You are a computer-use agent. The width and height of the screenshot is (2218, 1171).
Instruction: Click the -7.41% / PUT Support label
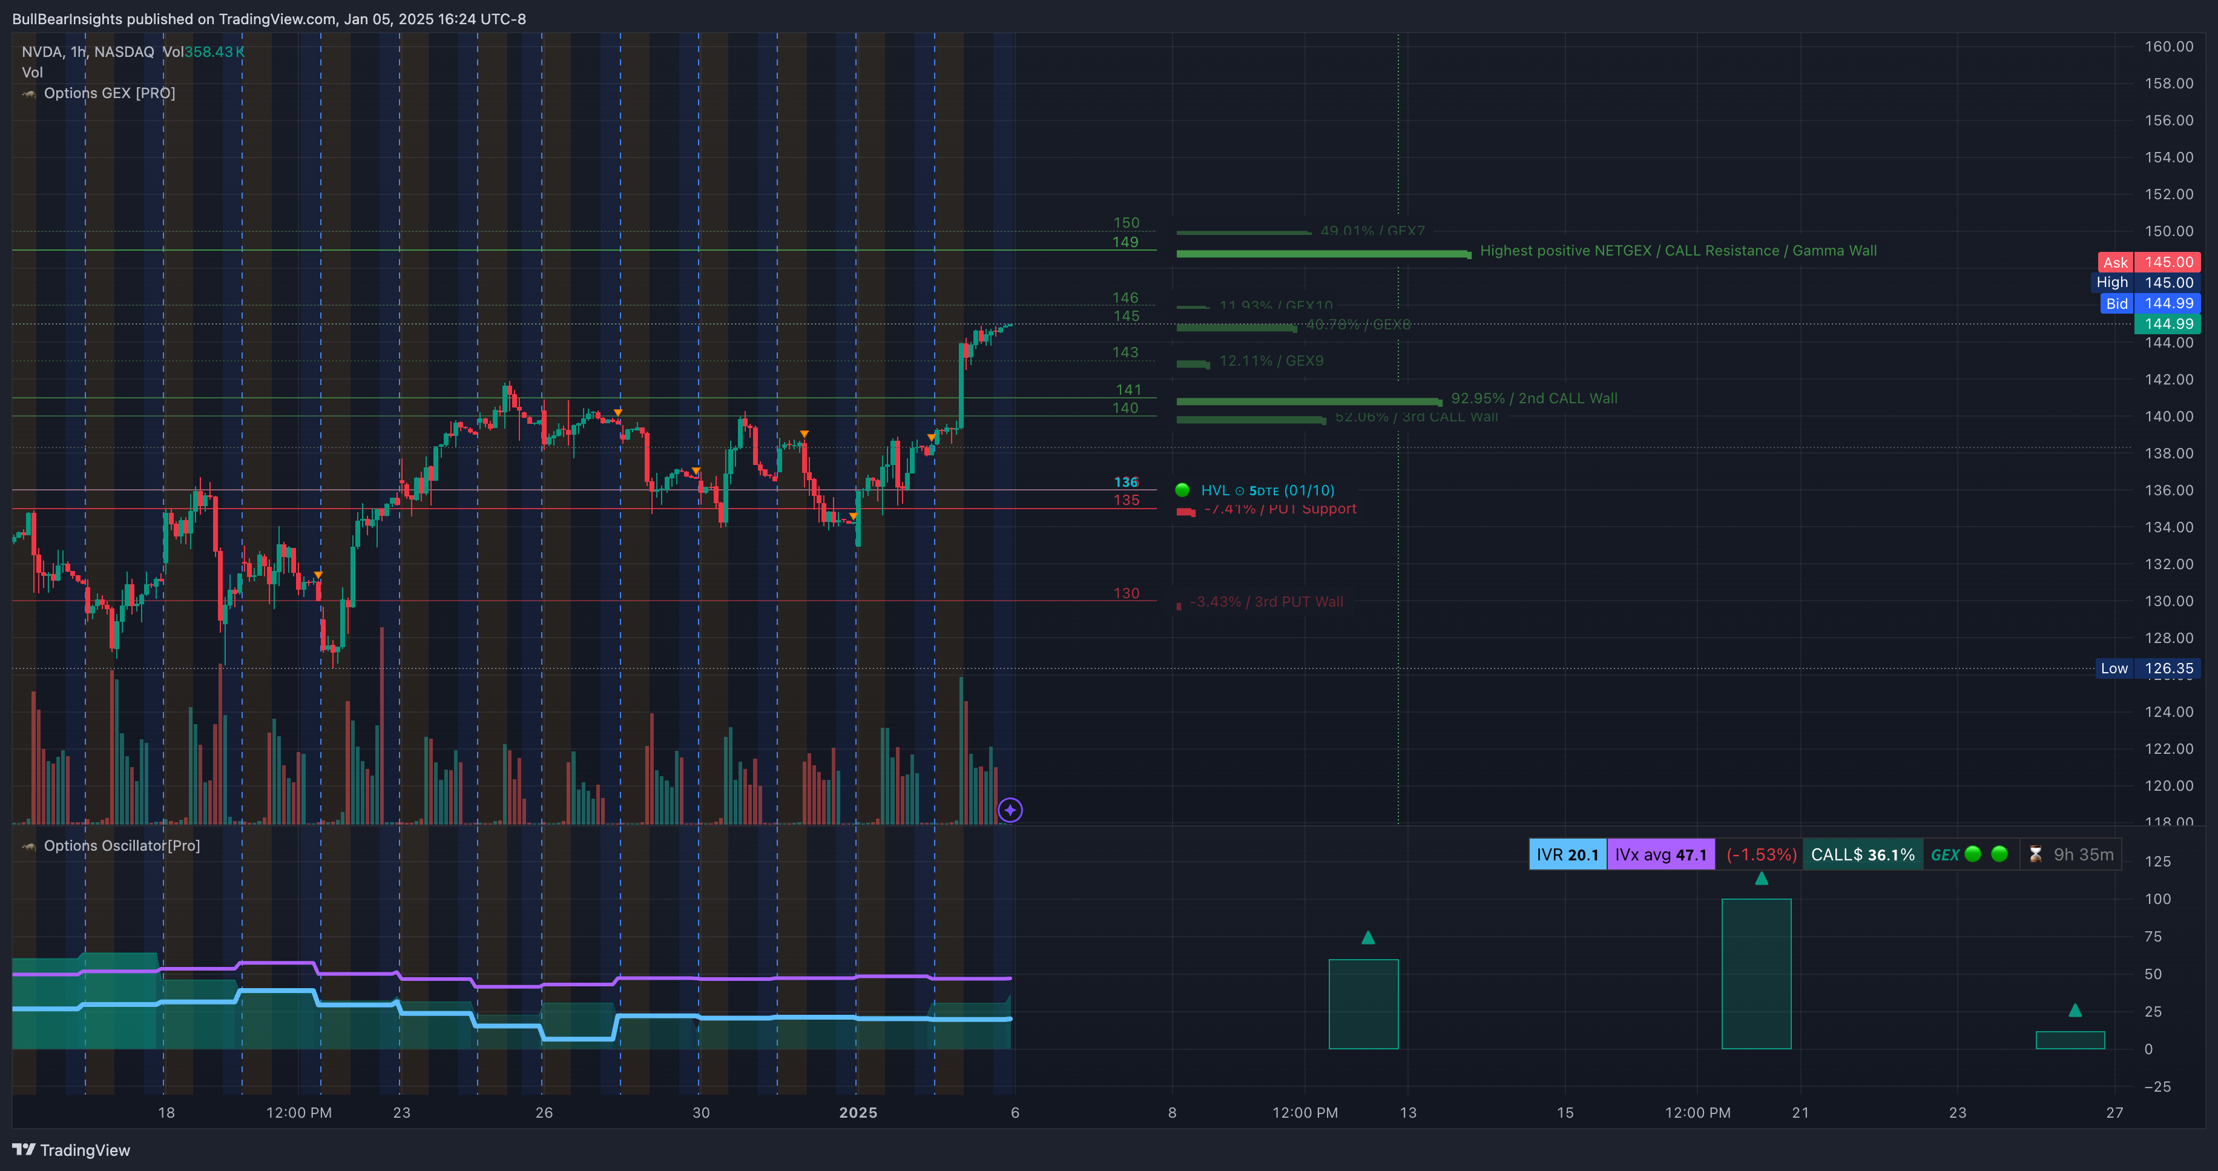coord(1280,509)
